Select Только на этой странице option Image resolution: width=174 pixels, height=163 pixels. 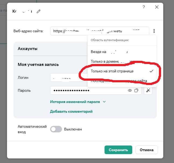click(122, 71)
